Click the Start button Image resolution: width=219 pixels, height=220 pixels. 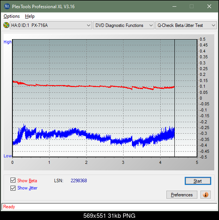point(198,181)
